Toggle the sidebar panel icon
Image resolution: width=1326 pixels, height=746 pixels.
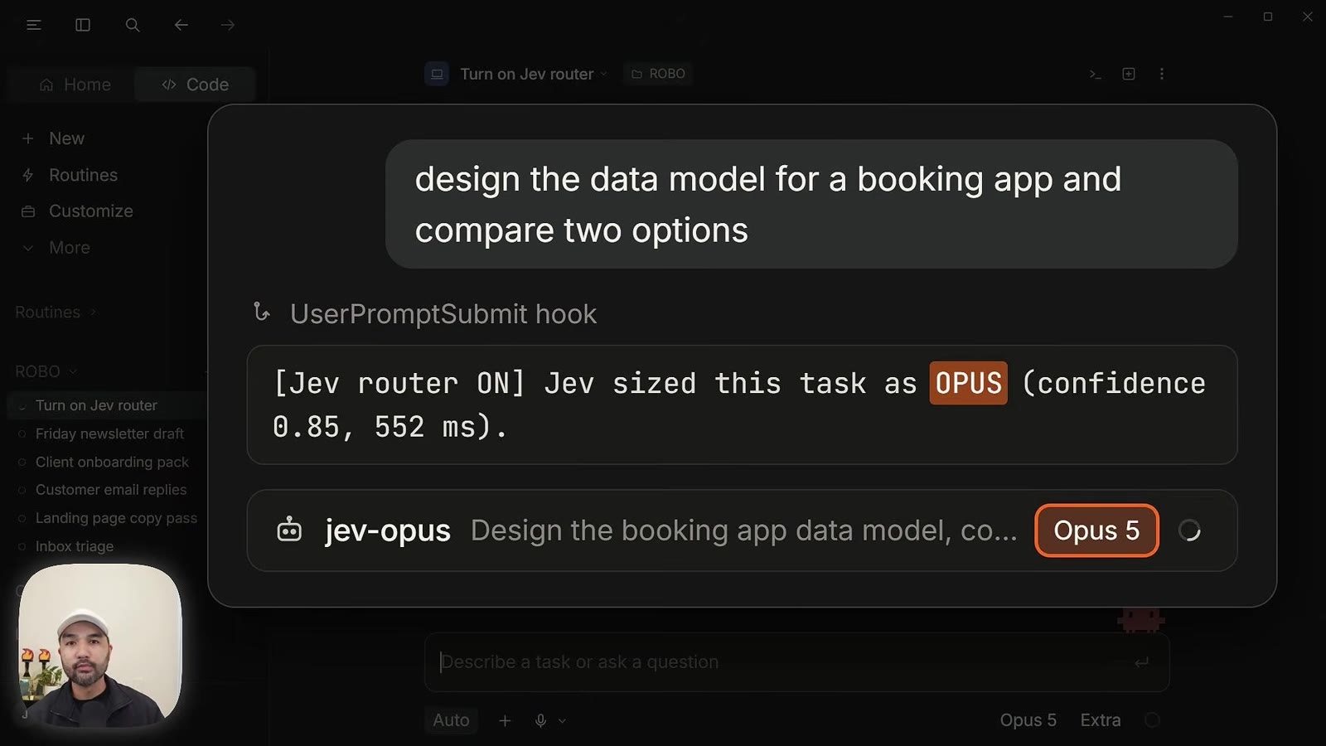point(83,25)
